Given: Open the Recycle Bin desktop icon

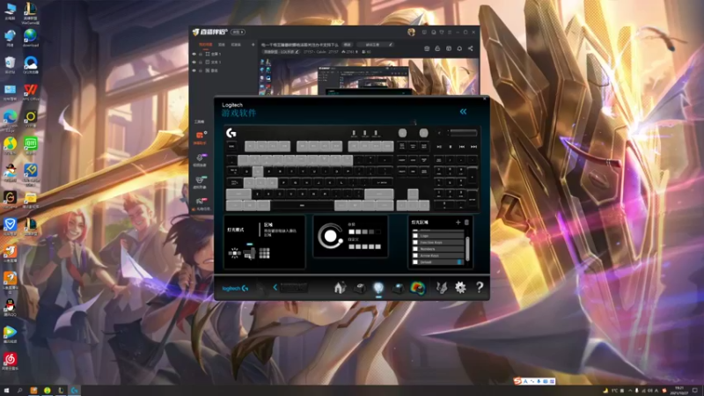Looking at the screenshot, I should [x=10, y=64].
